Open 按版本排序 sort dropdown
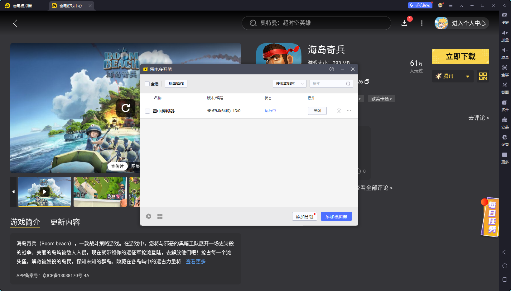 click(290, 84)
